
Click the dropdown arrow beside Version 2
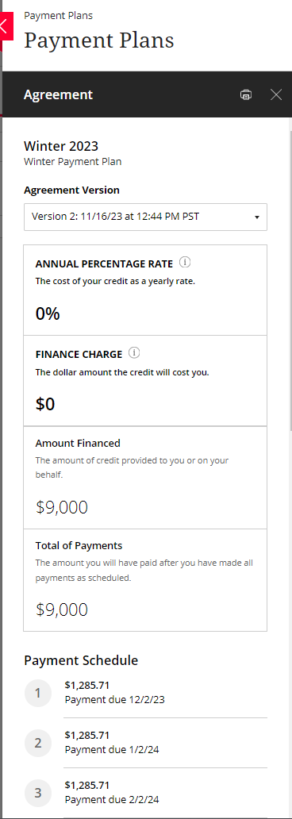[x=257, y=217]
